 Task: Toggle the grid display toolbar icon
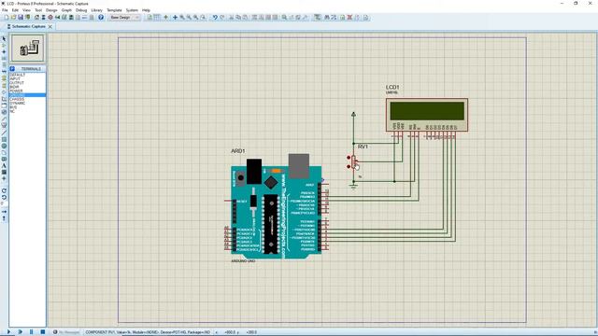[157, 18]
